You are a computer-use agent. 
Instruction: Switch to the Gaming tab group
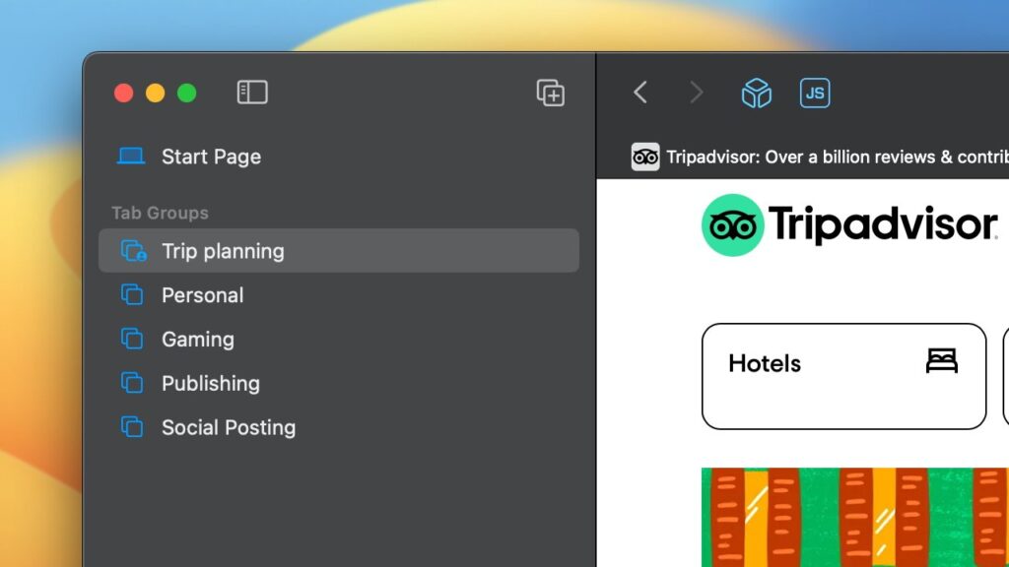(x=339, y=339)
